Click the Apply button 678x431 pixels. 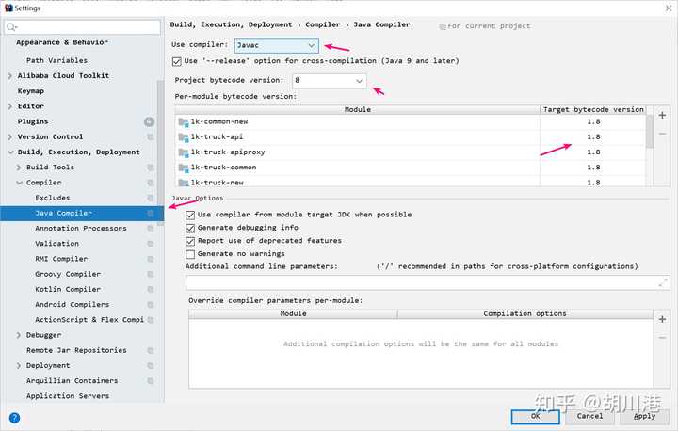644,417
